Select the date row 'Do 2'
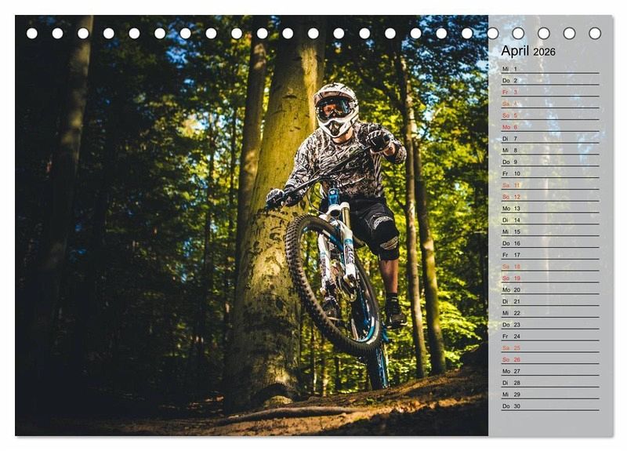The width and height of the screenshot is (627, 451). tap(550, 81)
